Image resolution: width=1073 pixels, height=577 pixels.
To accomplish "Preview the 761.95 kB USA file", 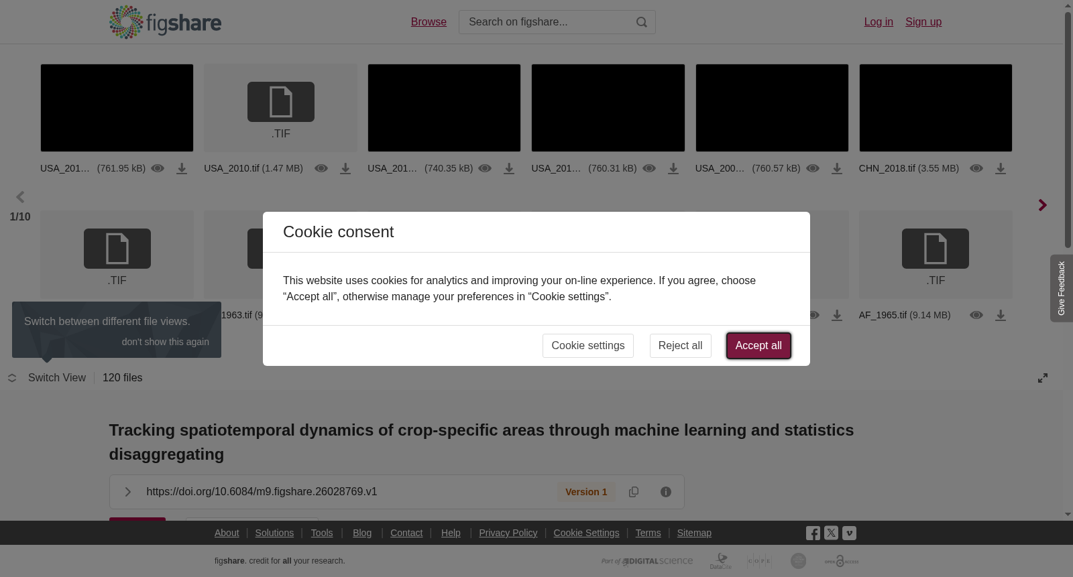I will point(158,168).
